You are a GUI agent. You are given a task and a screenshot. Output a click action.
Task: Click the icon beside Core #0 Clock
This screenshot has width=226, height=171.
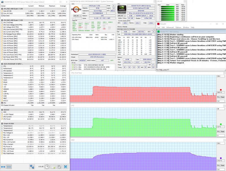point(2,13)
